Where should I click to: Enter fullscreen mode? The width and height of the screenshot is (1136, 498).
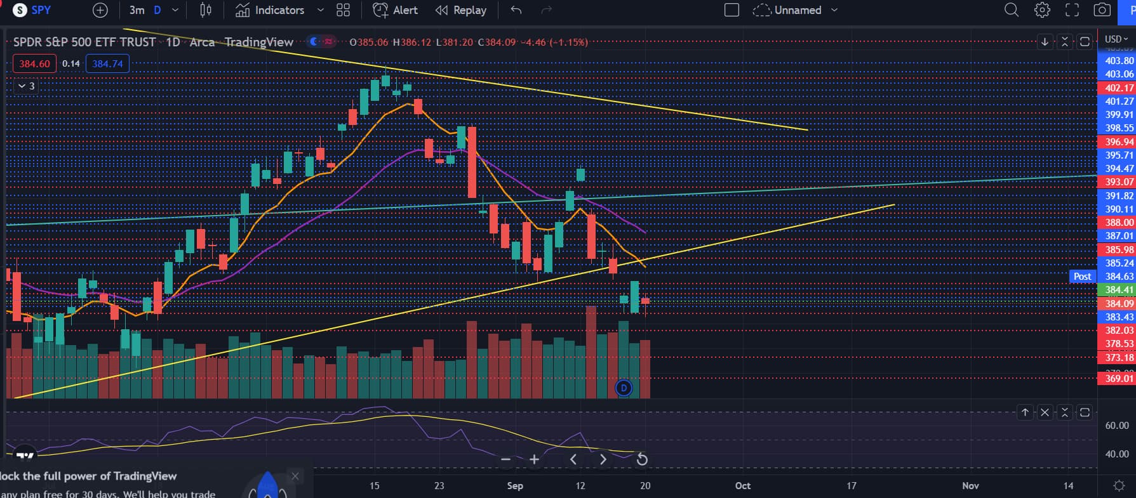tap(1072, 10)
